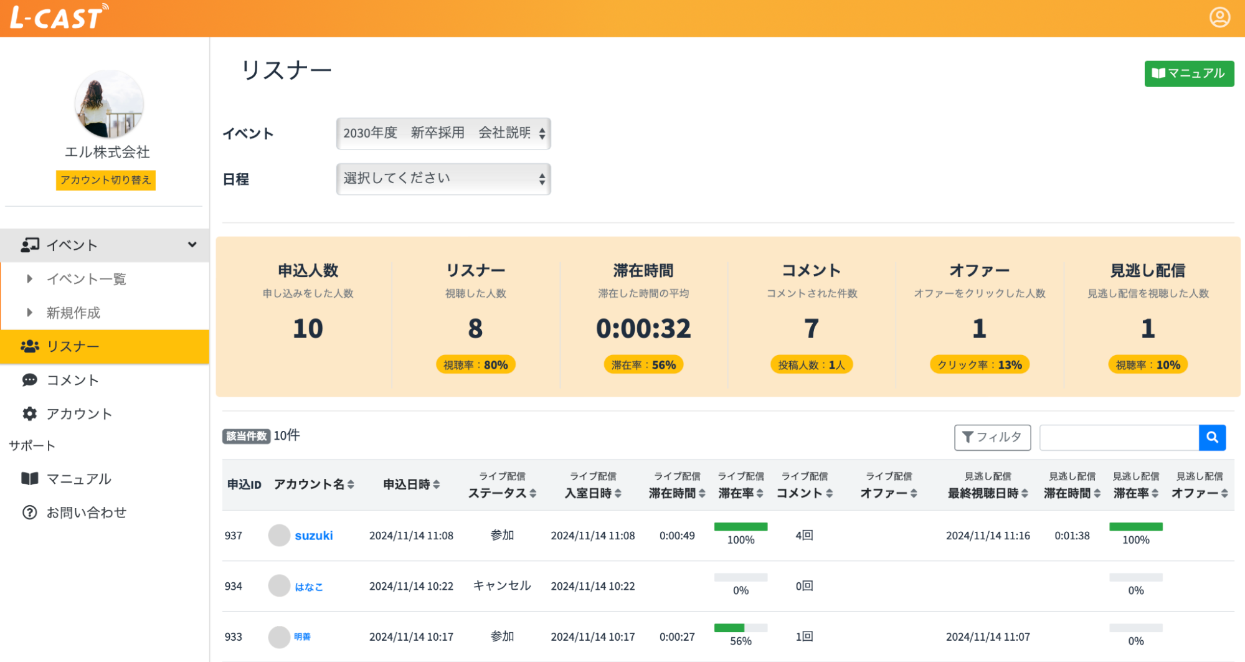This screenshot has height=662, width=1245.
Task: Click the マニュアル book icon in sidebar
Action: 28,478
